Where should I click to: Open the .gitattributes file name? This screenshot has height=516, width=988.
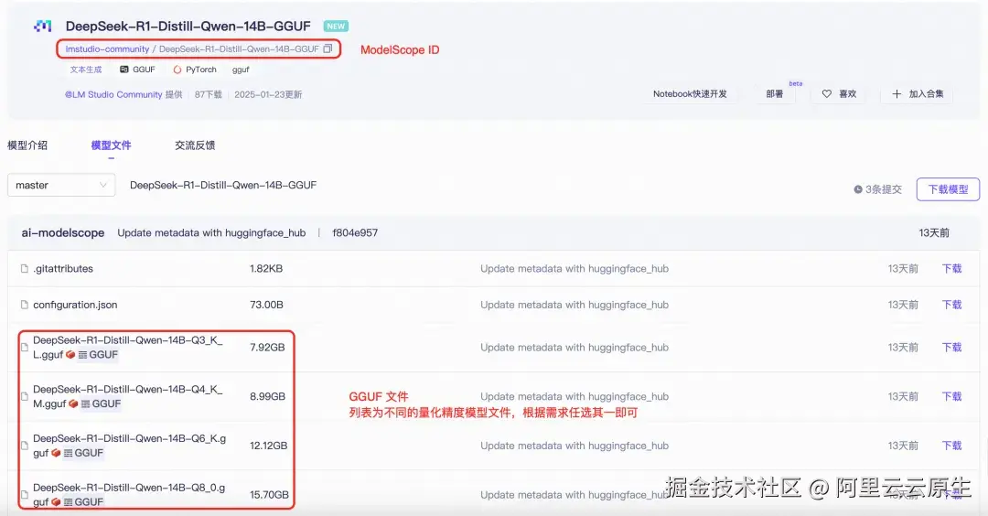63,268
